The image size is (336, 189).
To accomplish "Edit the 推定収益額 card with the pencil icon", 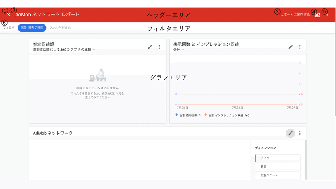I will pyautogui.click(x=150, y=47).
